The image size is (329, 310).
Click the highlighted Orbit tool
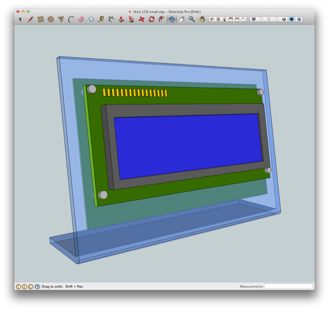click(171, 19)
